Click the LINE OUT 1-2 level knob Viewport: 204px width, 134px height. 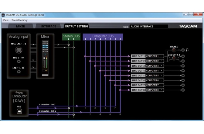pos(174,58)
